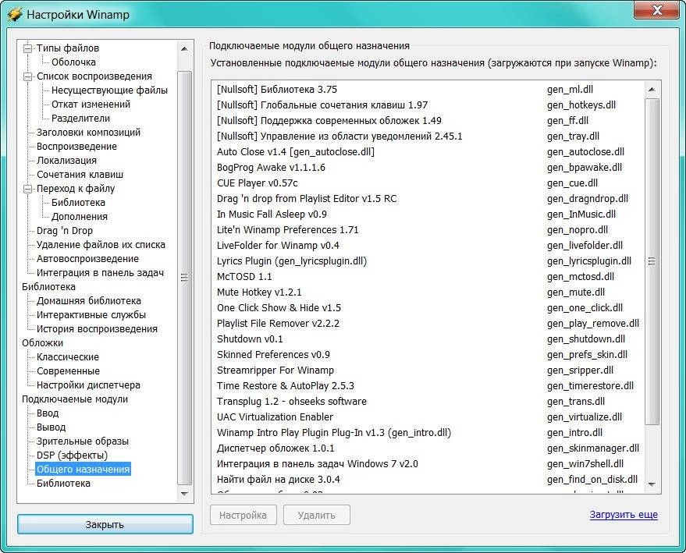This screenshot has width=686, height=553.
Task: Select Вывод plugins category
Action: tap(51, 427)
